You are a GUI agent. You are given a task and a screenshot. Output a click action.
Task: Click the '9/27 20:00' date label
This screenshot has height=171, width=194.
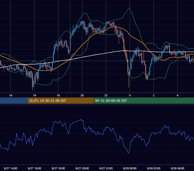coord(82,168)
